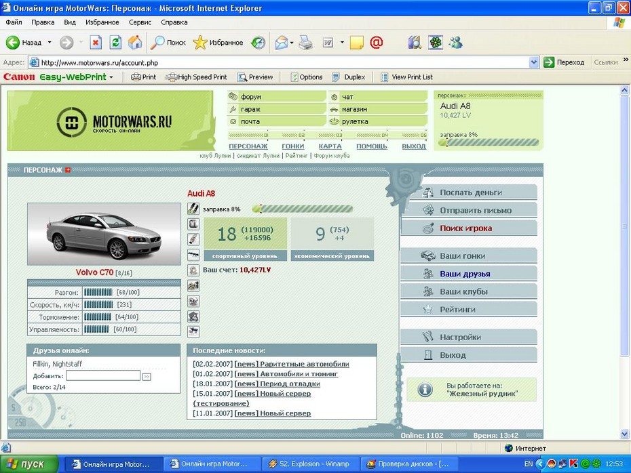Click the Forward arrow navigation button
The image size is (631, 473).
[66, 42]
